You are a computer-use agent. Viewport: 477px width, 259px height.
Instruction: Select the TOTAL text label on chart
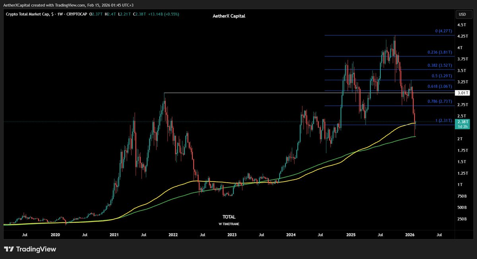pyautogui.click(x=229, y=217)
